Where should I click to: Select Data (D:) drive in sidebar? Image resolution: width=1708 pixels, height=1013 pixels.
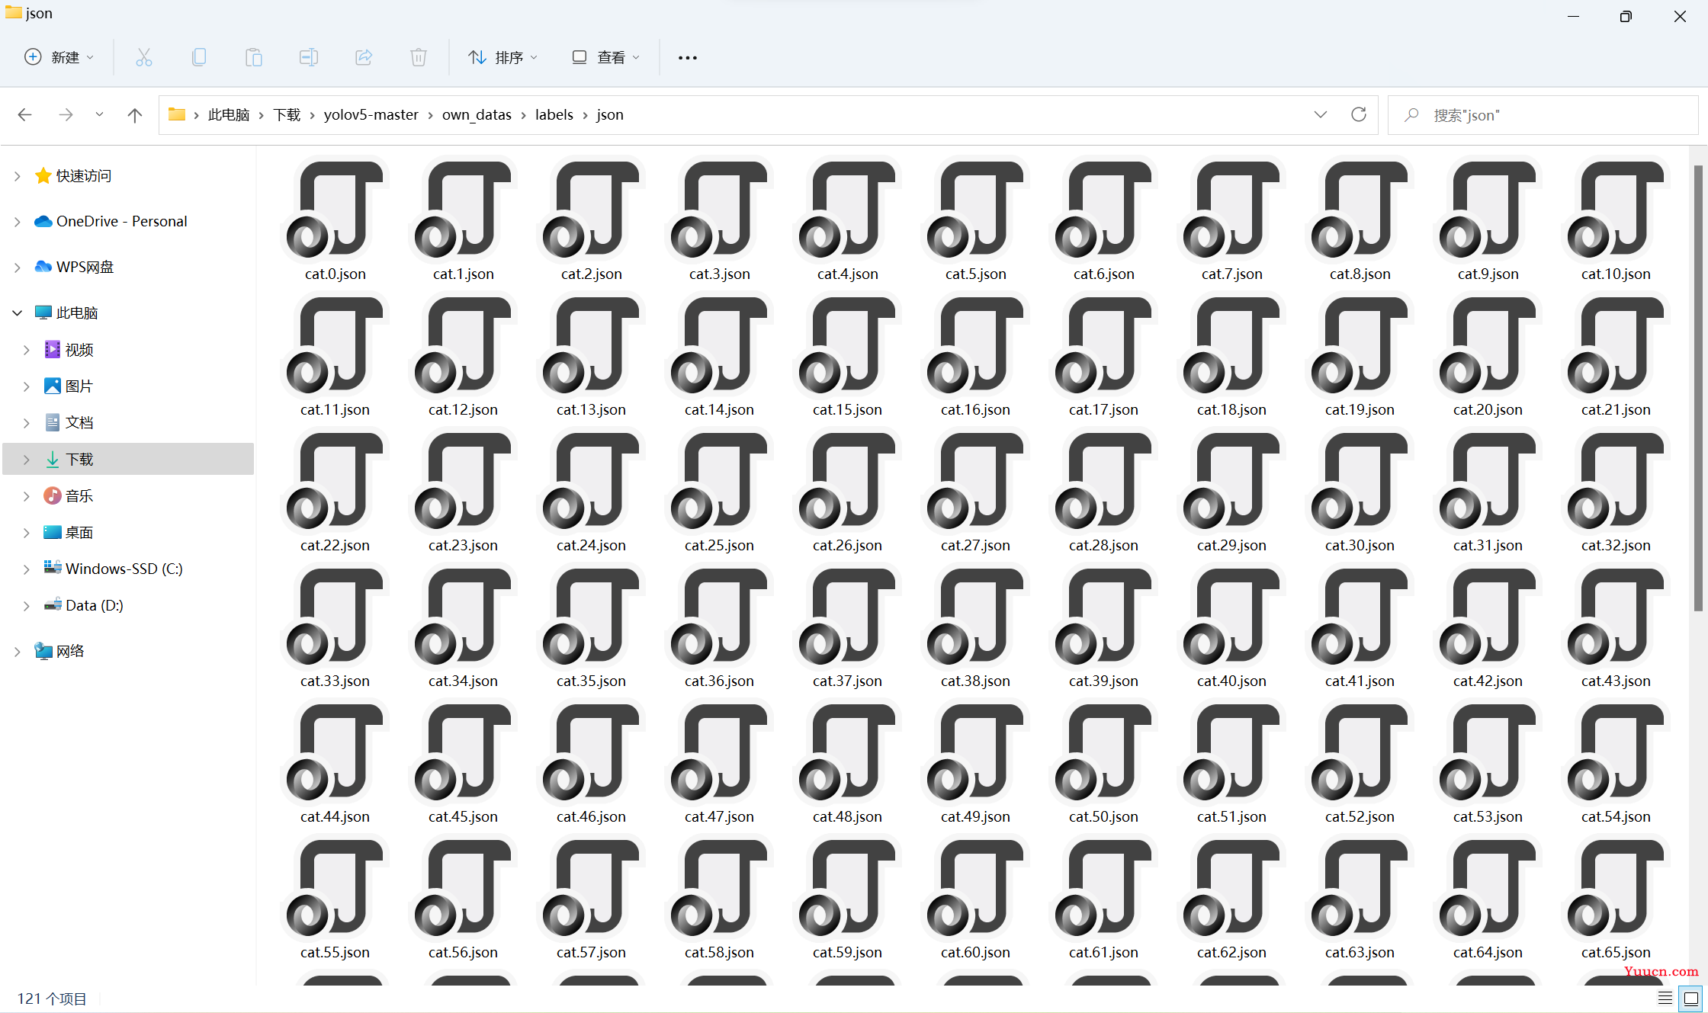point(95,606)
